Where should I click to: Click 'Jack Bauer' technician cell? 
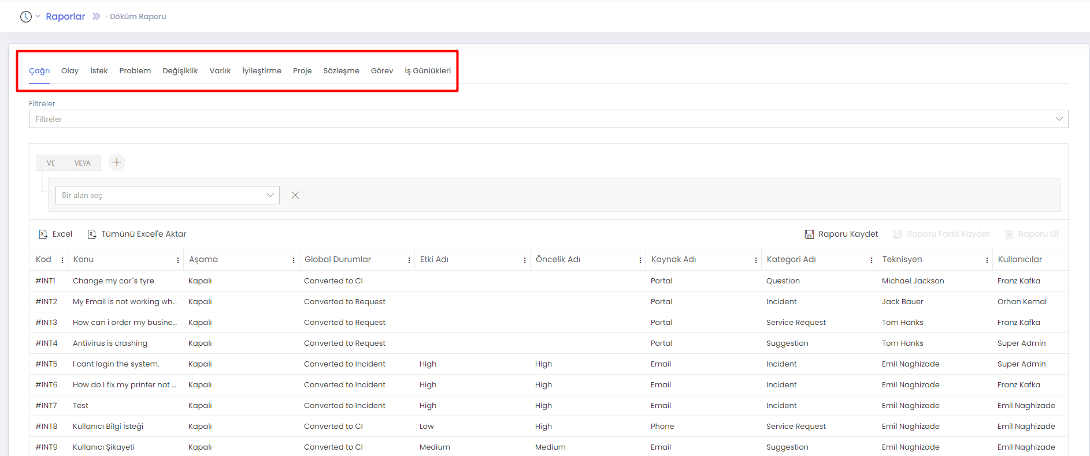pos(903,302)
